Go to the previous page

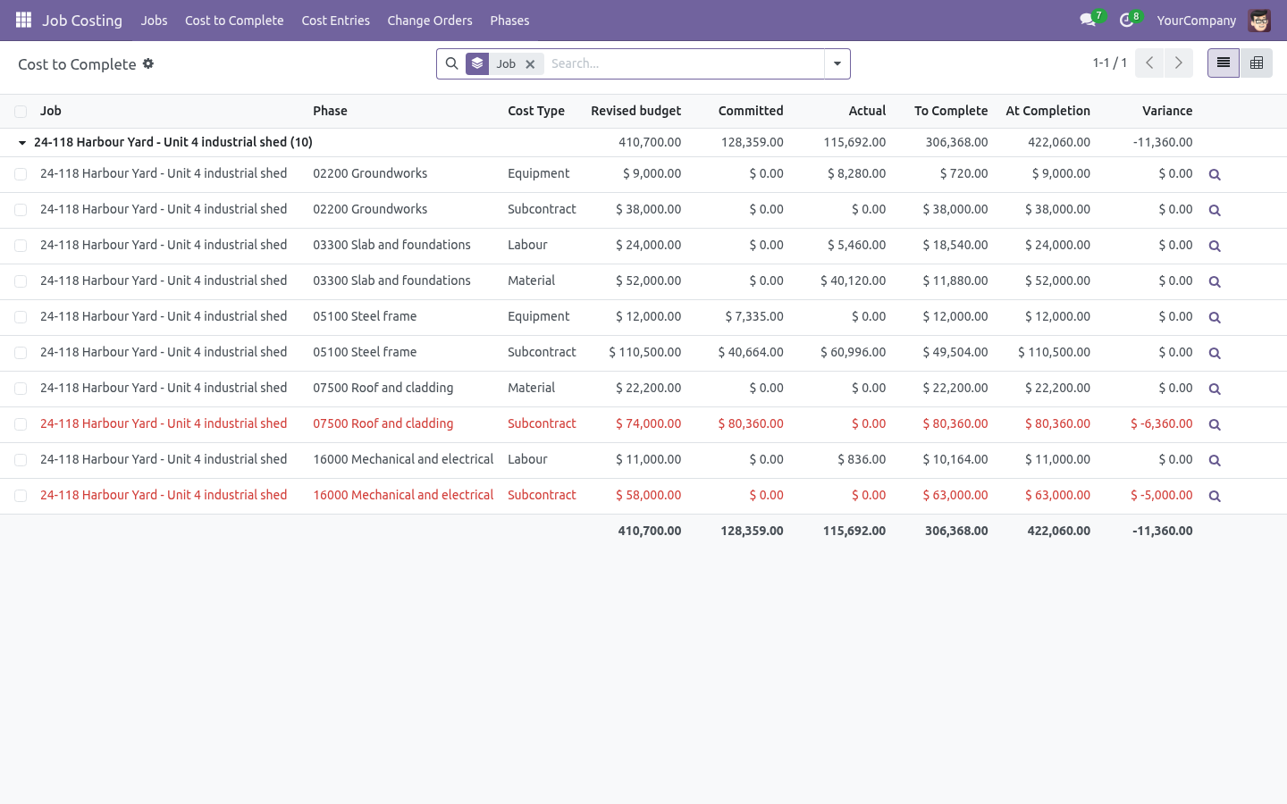coord(1149,63)
